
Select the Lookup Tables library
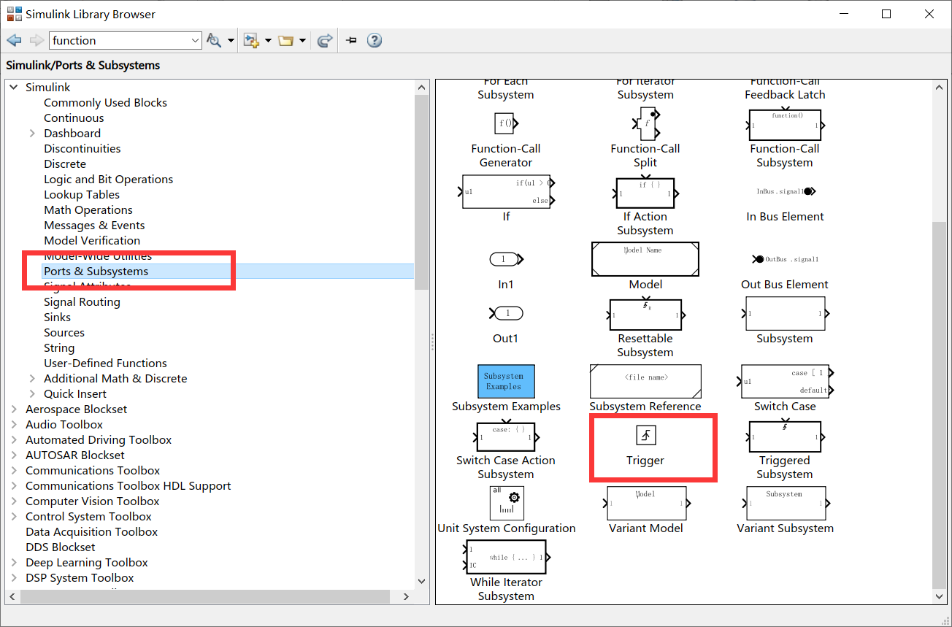[82, 194]
